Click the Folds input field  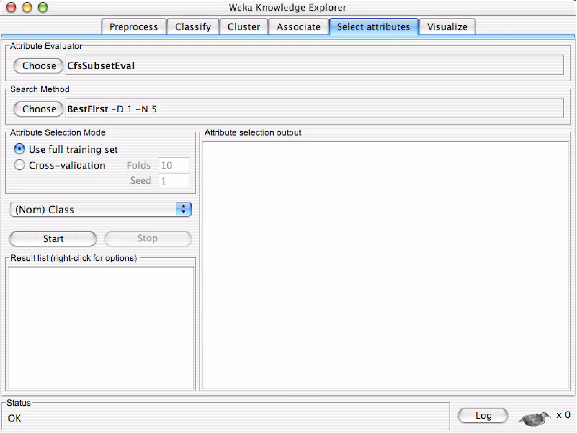coord(174,165)
